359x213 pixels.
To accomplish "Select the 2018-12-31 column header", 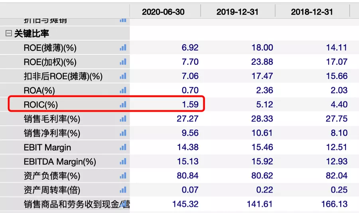I will [x=312, y=12].
